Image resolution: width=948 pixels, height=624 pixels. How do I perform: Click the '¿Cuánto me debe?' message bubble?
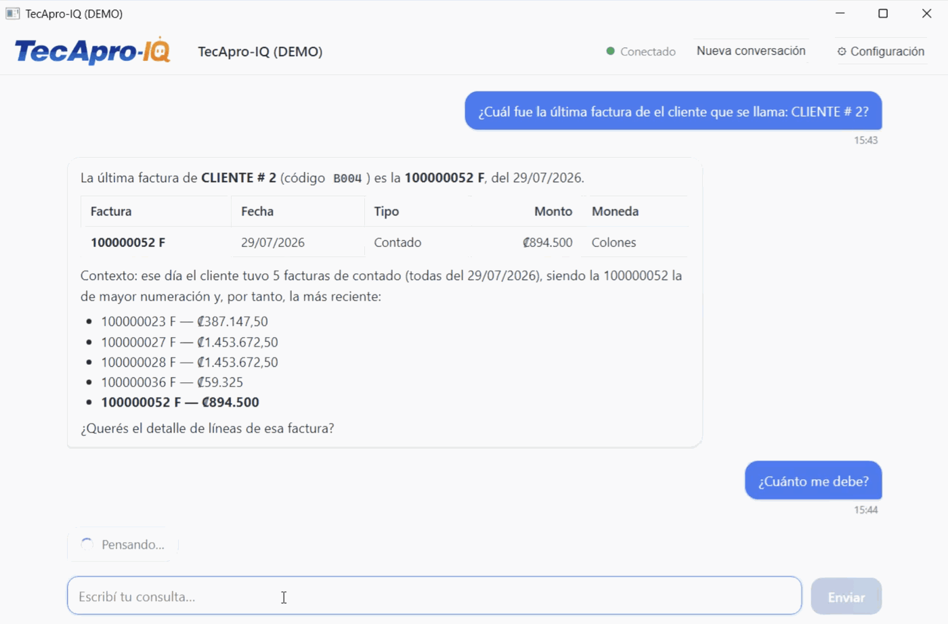click(813, 481)
